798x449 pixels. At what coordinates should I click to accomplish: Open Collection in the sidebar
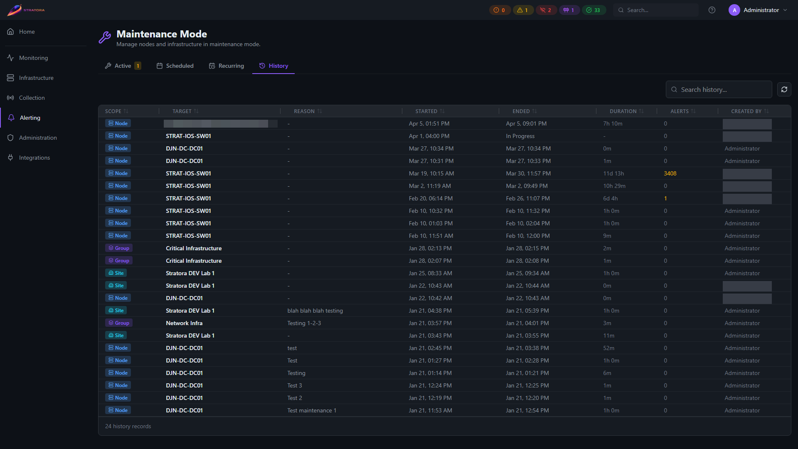43,98
